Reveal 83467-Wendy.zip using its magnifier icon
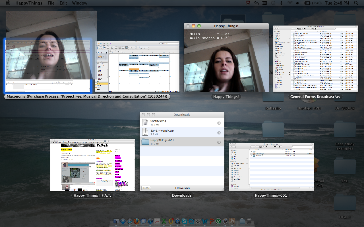This screenshot has height=227, width=364. (219, 133)
